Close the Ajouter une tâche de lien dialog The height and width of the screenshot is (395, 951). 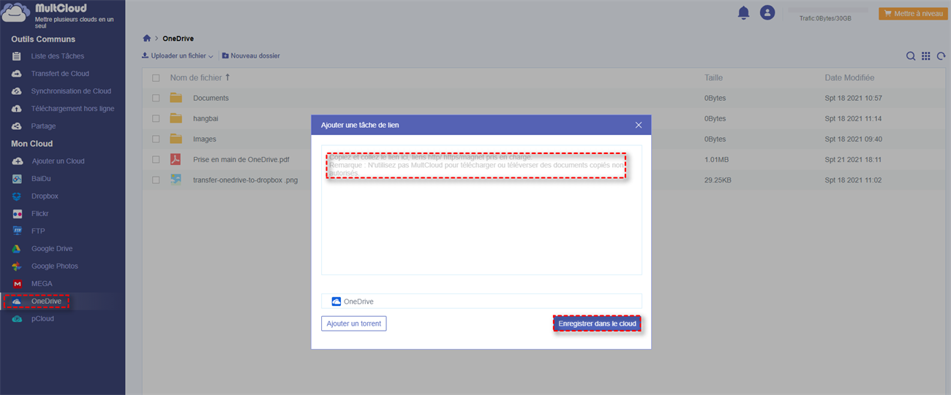[x=639, y=125]
